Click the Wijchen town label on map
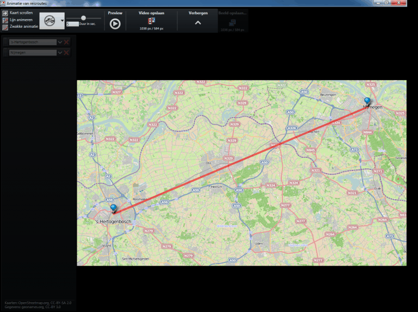Screen dimensions: 418x312 (x=313, y=132)
